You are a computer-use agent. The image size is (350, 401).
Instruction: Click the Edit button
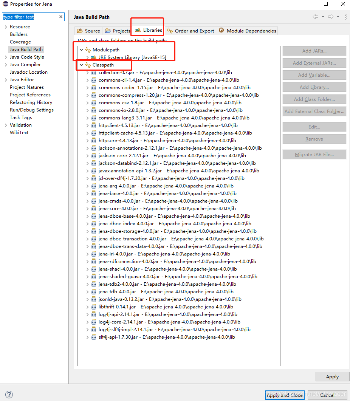tap(314, 127)
